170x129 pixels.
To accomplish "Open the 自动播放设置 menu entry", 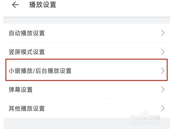I will pos(27,33).
